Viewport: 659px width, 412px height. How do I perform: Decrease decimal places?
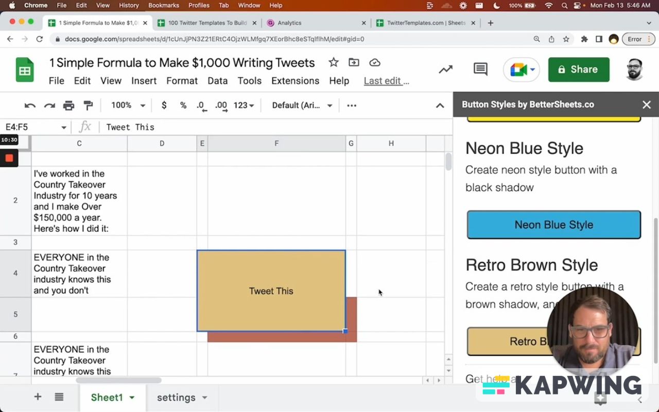[x=202, y=106]
